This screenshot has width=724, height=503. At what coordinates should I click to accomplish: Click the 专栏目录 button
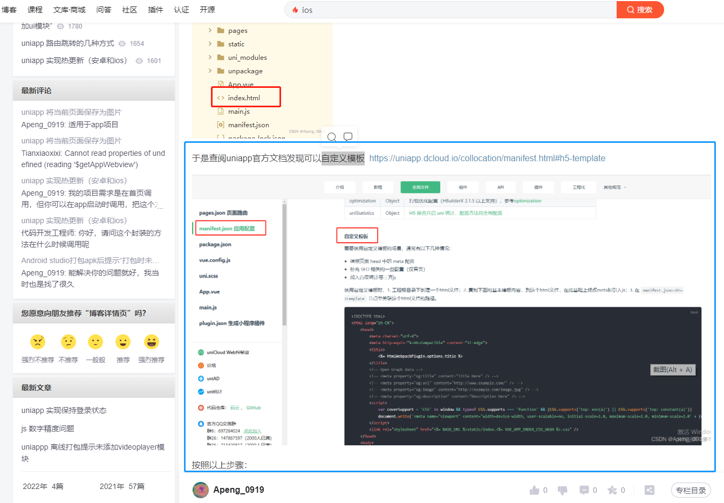click(691, 490)
